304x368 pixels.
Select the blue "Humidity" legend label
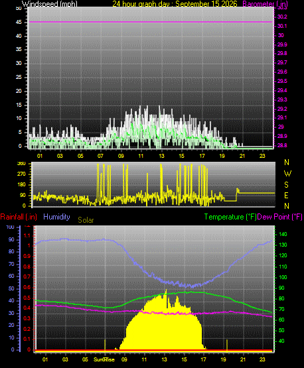[56, 217]
